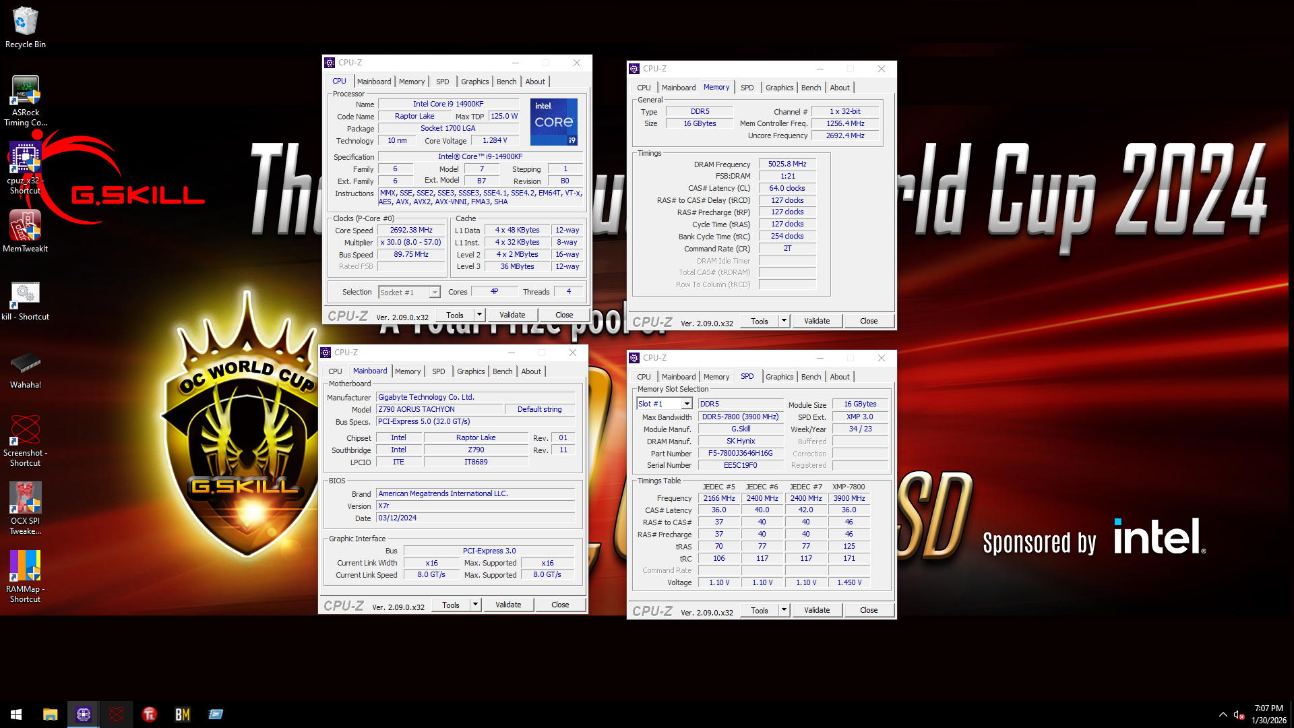Viewport: 1294px width, 728px height.
Task: Open OCX SPI Tweaker desktop icon
Action: click(25, 509)
